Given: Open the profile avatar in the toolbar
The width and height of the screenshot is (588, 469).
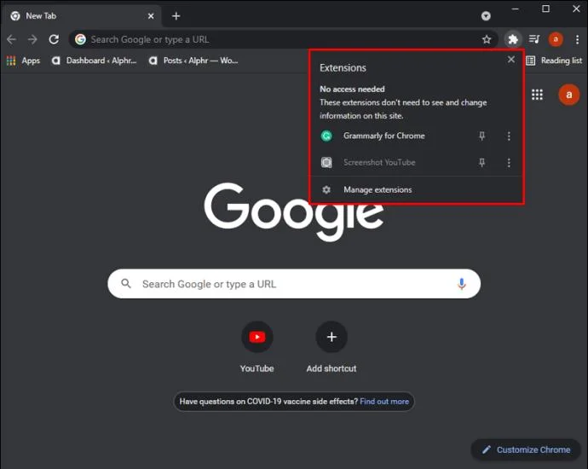Looking at the screenshot, I should [x=556, y=39].
